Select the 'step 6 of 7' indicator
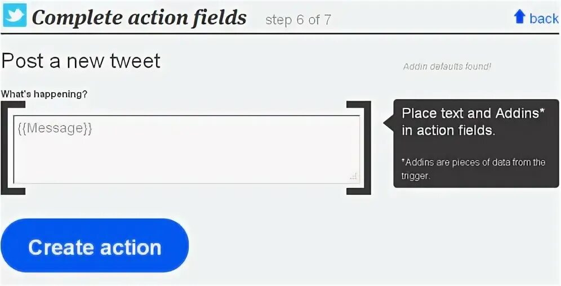Image resolution: width=561 pixels, height=286 pixels. pyautogui.click(x=298, y=20)
